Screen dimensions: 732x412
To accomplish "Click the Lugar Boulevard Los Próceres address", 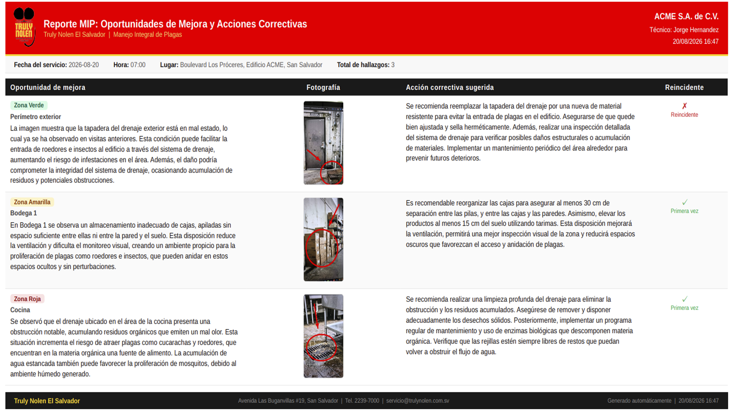I will coord(241,65).
